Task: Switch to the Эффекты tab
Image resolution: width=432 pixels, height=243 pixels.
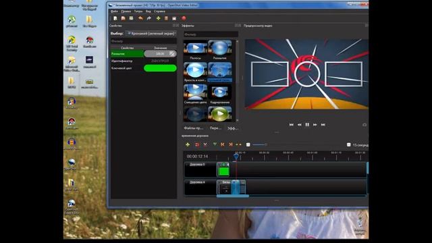Action: [233, 128]
